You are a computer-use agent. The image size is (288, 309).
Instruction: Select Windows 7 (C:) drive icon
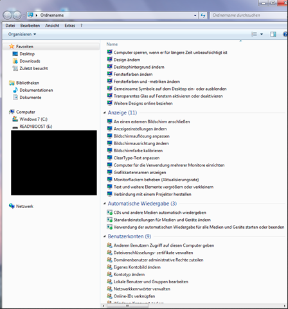(x=15, y=119)
